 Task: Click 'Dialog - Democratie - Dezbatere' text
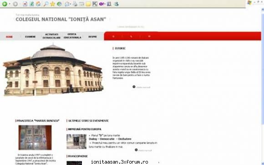point(110,139)
